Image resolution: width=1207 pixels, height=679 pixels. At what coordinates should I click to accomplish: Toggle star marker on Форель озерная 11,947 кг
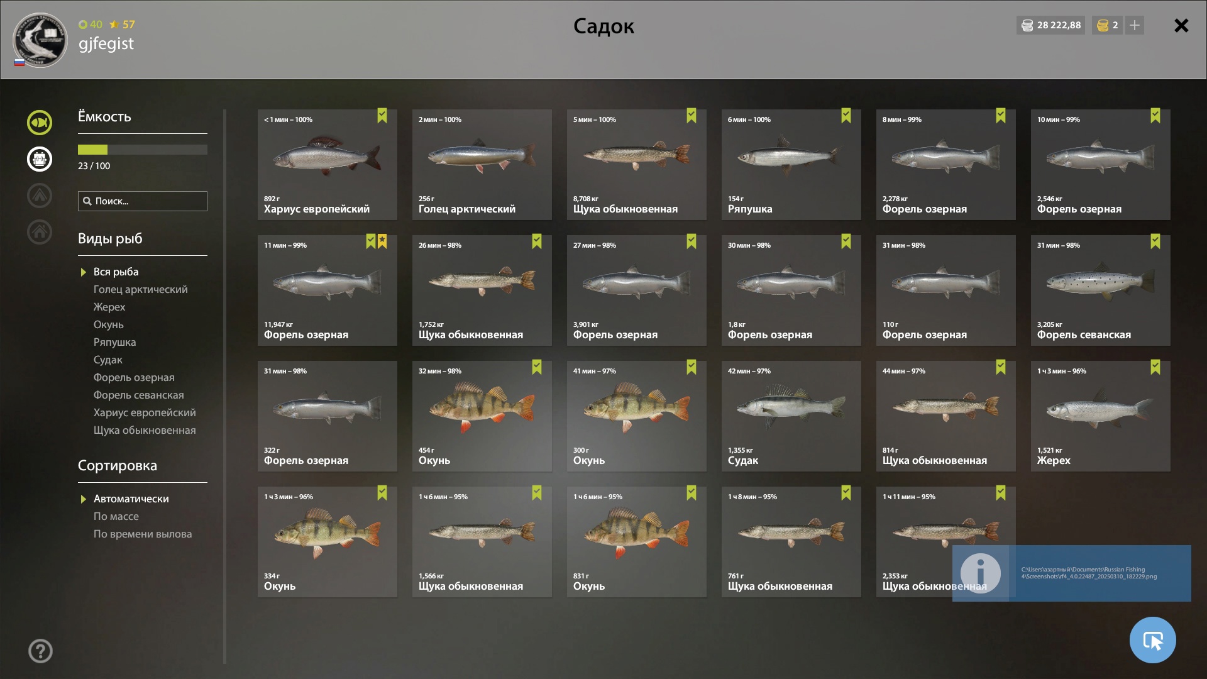pyautogui.click(x=382, y=241)
